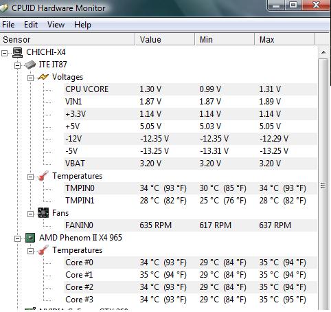331x312 pixels.
Task: Collapse the AMD Phenom II X4 965 node
Action: (x=17, y=239)
